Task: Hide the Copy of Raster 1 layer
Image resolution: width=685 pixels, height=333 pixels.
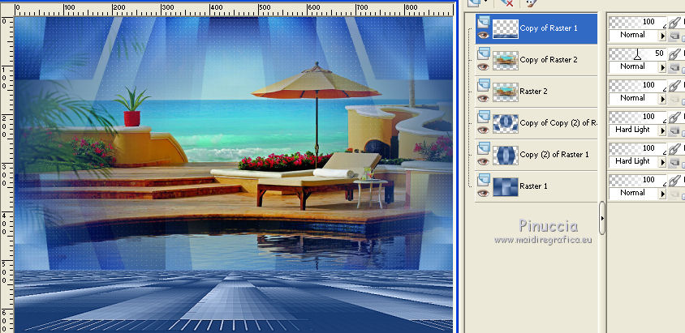Action: (483, 36)
